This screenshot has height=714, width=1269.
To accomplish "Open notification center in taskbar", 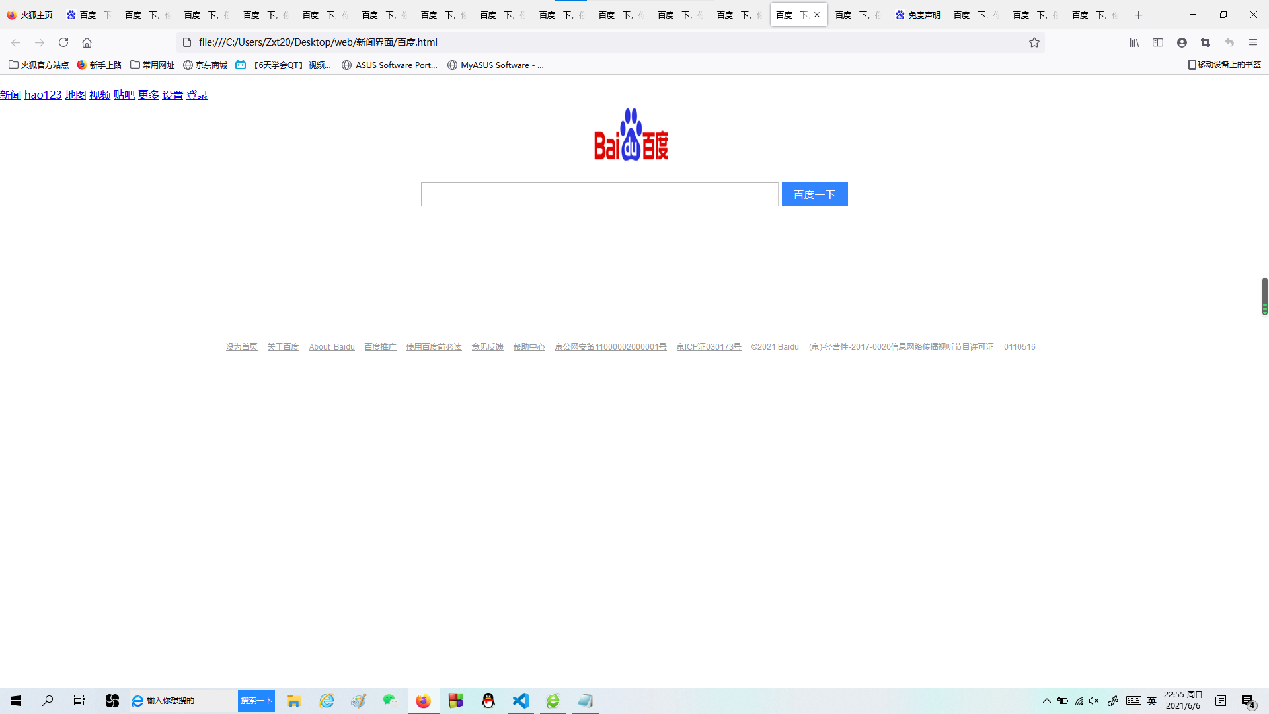I will pos(1249,701).
